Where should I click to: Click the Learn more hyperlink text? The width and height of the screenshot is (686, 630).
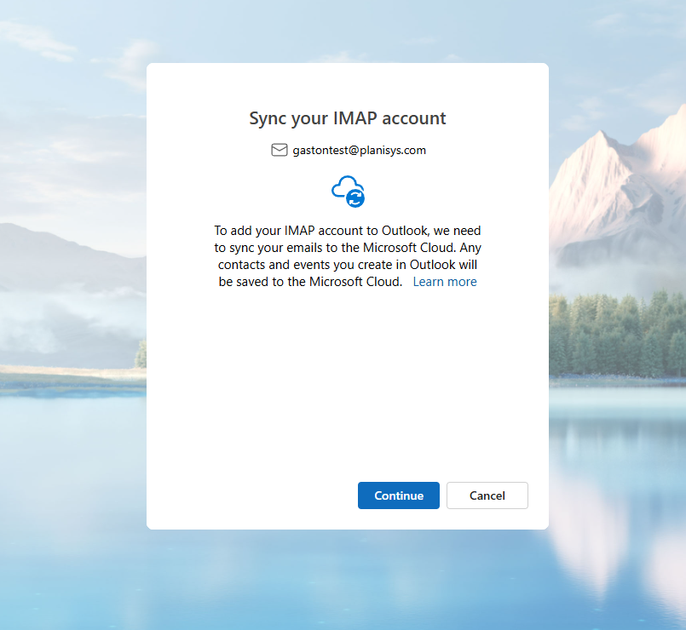click(444, 281)
